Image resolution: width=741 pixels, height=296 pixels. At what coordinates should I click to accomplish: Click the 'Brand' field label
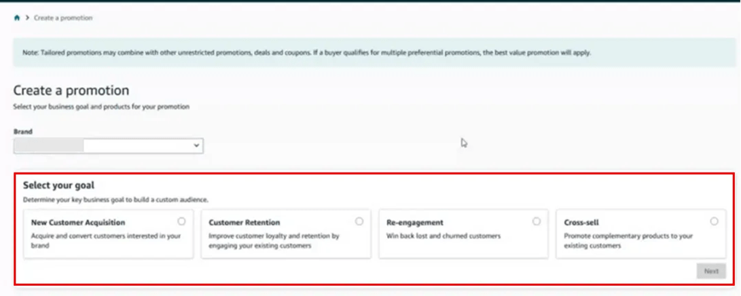tap(23, 132)
